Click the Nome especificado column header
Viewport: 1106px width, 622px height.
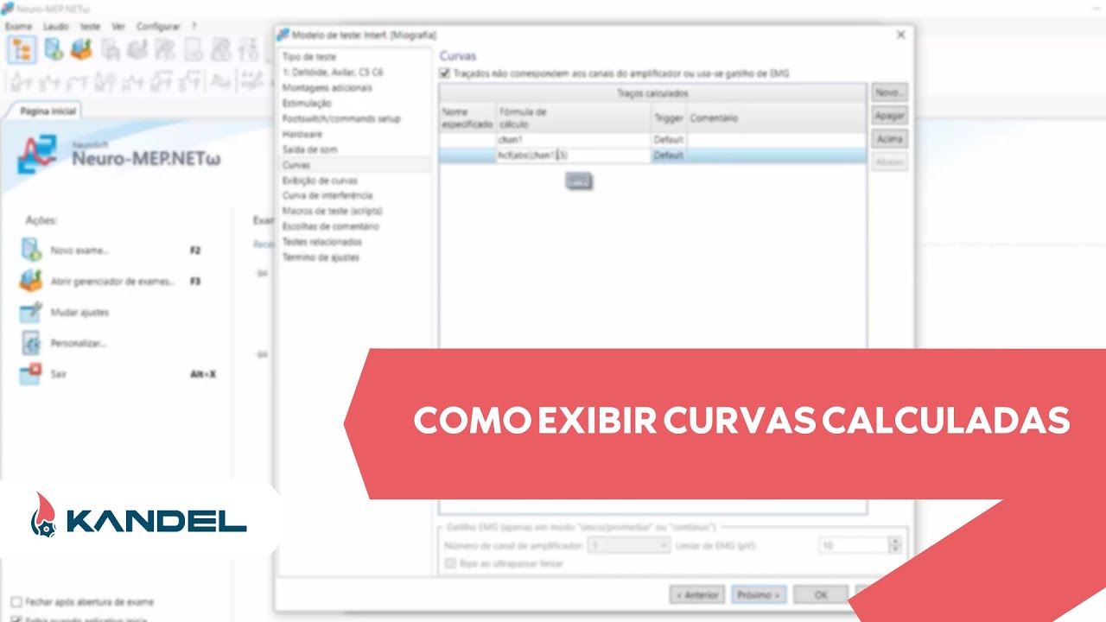click(x=467, y=117)
